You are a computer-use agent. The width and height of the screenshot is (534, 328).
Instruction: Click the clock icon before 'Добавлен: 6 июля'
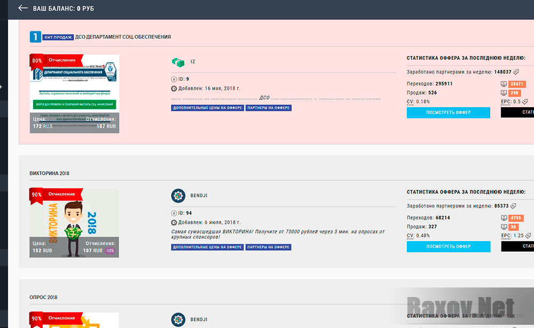[x=174, y=222]
